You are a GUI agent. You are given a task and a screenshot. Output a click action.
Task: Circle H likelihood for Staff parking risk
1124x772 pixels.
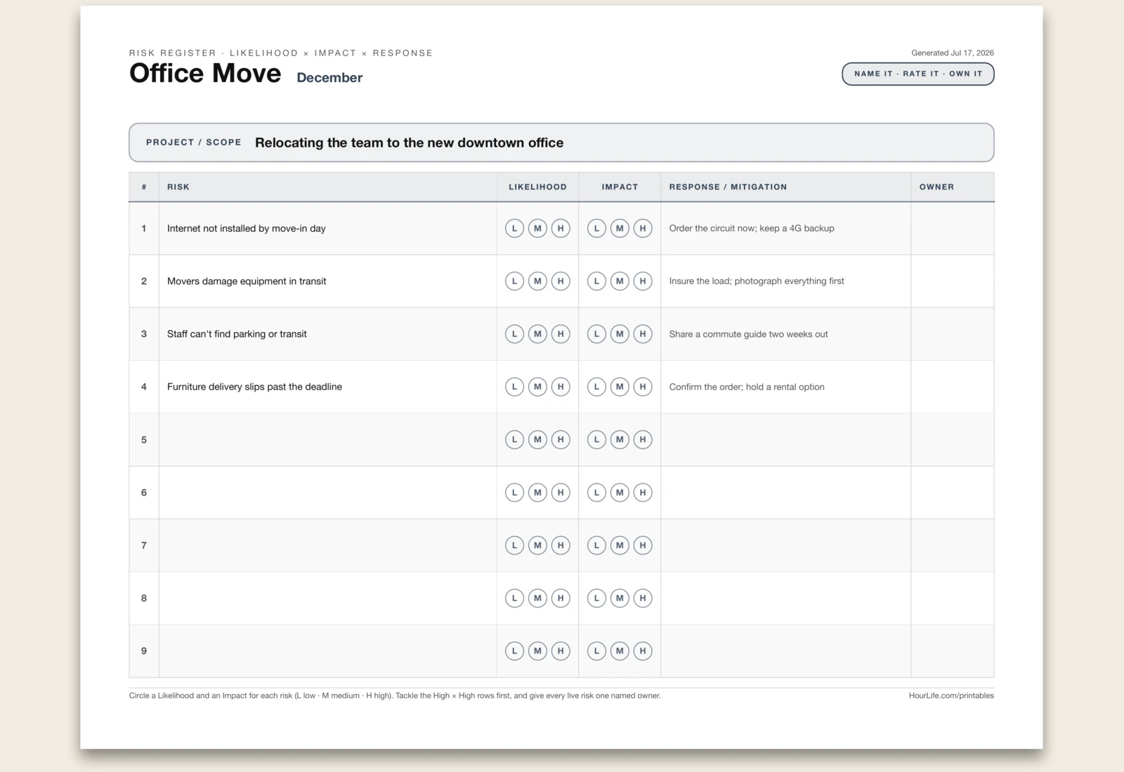(x=561, y=334)
